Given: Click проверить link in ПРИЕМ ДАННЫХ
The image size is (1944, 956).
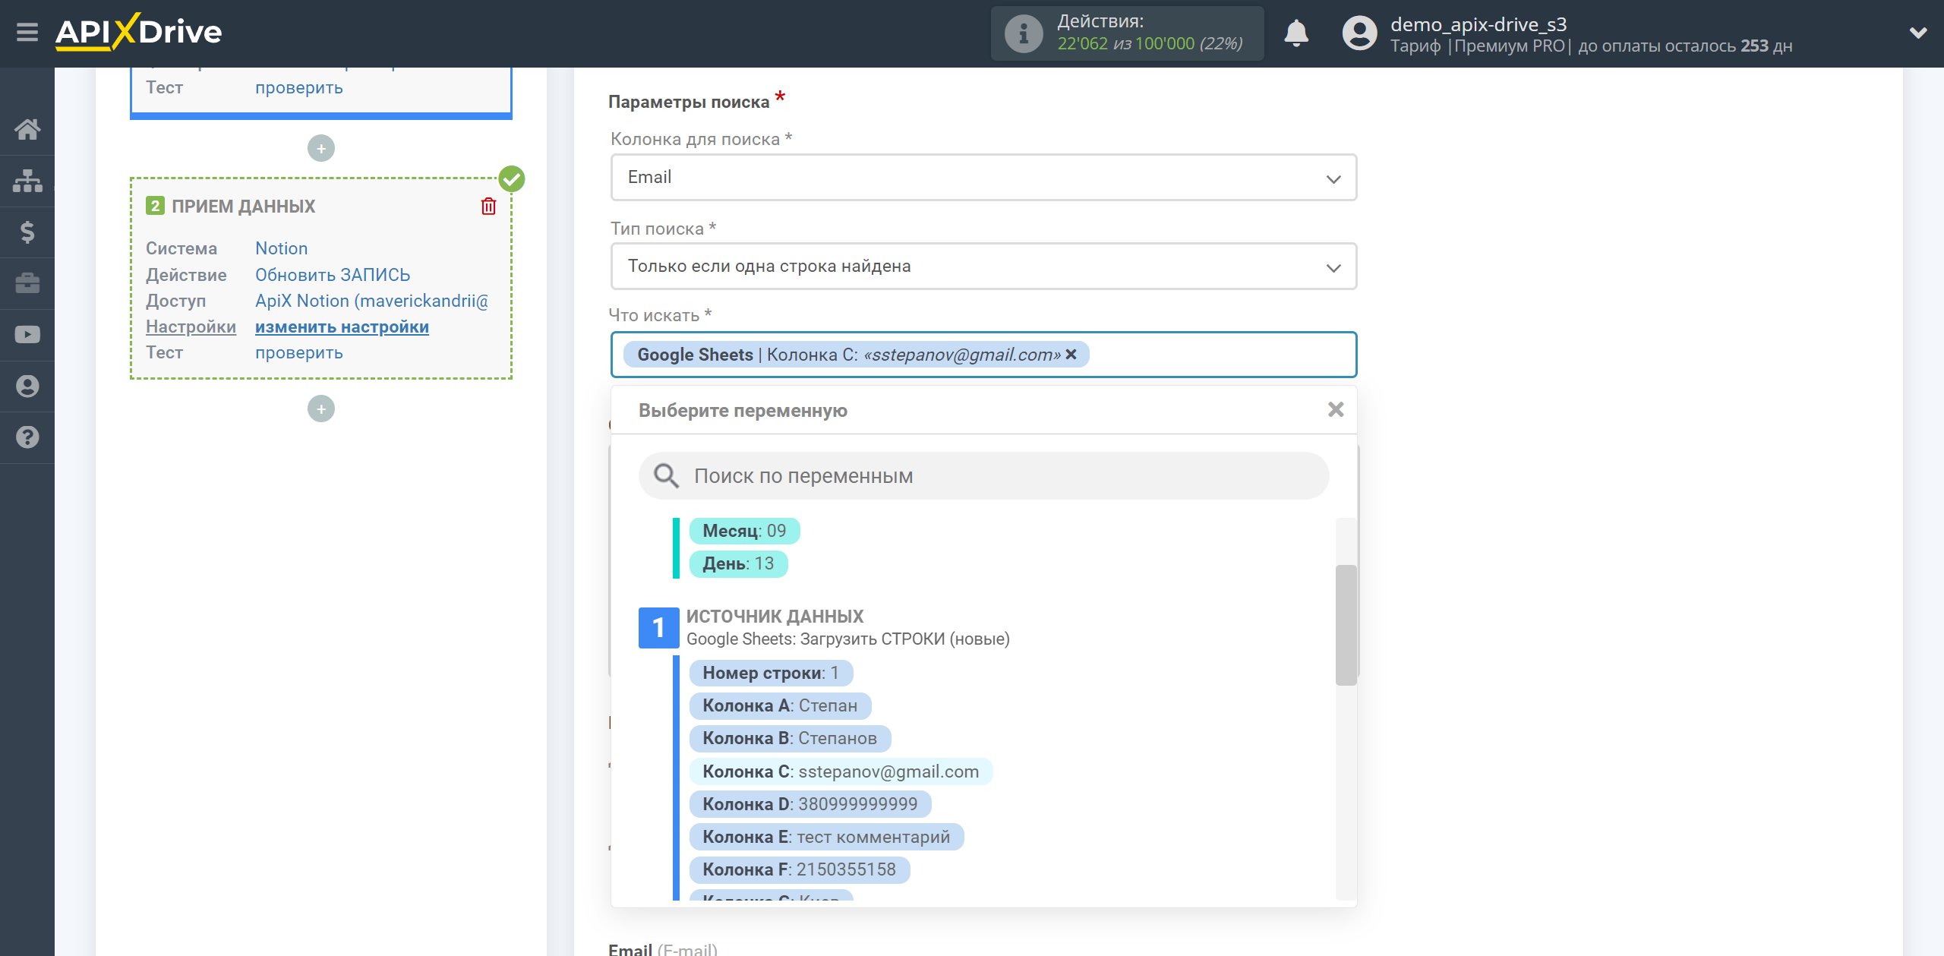Looking at the screenshot, I should 299,352.
